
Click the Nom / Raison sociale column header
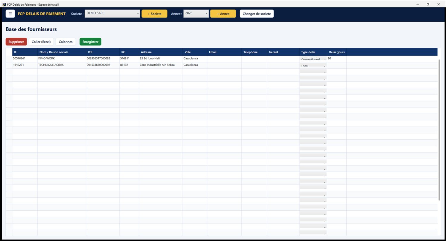point(62,52)
